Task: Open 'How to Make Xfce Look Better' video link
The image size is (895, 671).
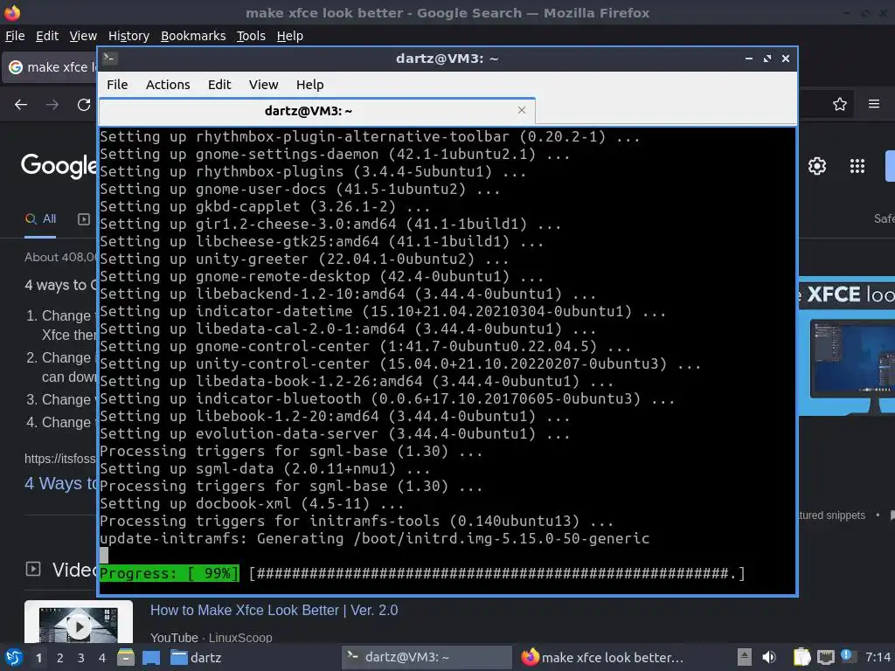Action: point(274,610)
